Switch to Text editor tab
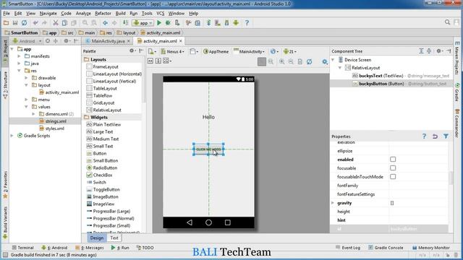The width and height of the screenshot is (463, 260). [114, 238]
